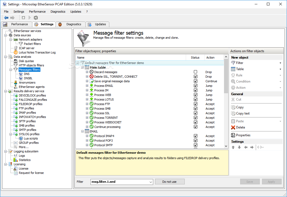Viewport: 287px width, 197px height.
Task: Click the scroll down arrow in filter list
Action: [x=226, y=146]
